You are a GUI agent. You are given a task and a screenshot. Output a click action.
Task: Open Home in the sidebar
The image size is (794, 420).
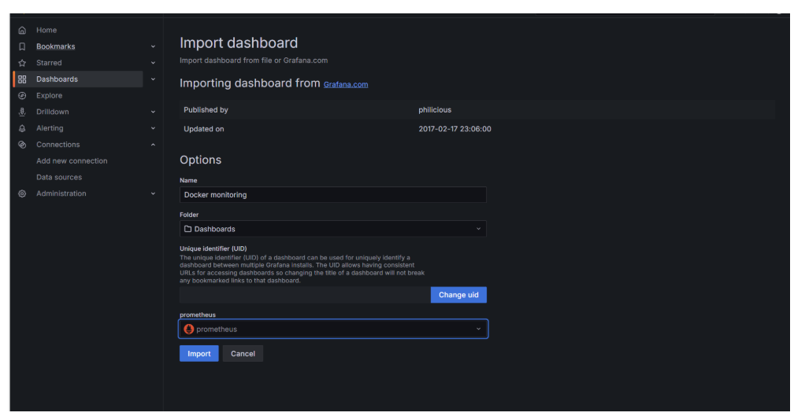coord(46,31)
